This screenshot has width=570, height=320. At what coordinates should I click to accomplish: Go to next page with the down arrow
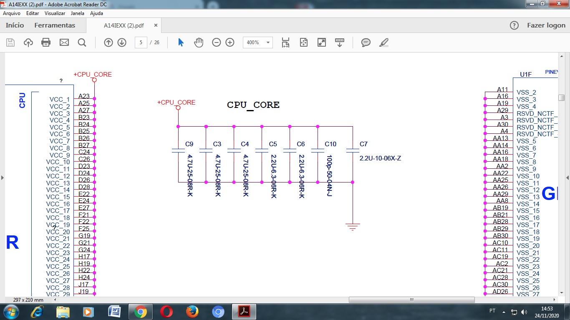[x=122, y=42]
